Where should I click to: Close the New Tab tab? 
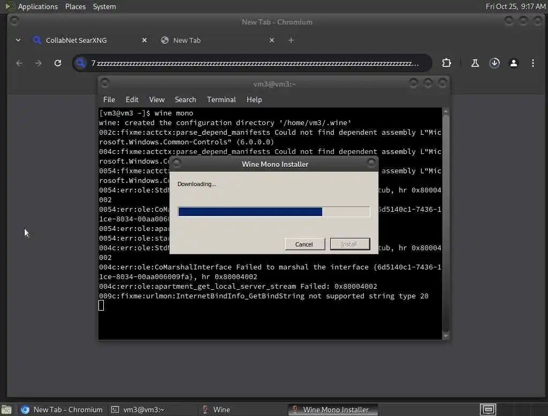point(272,40)
